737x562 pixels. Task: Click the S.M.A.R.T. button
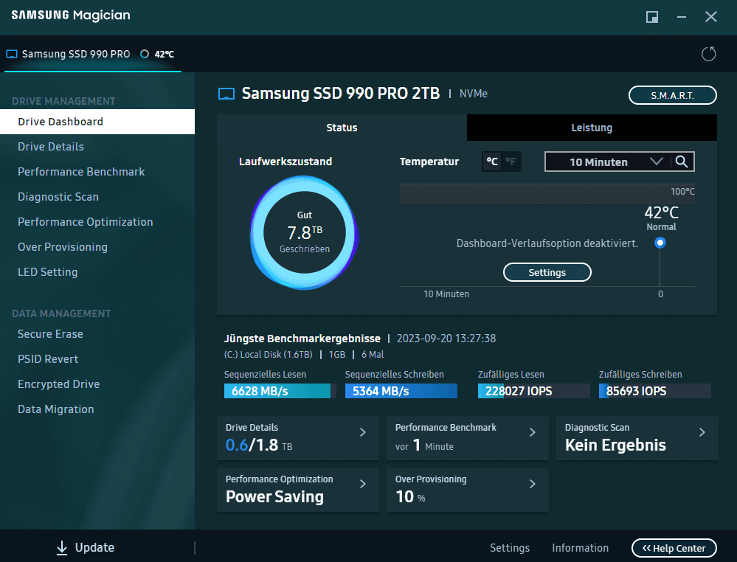point(673,95)
